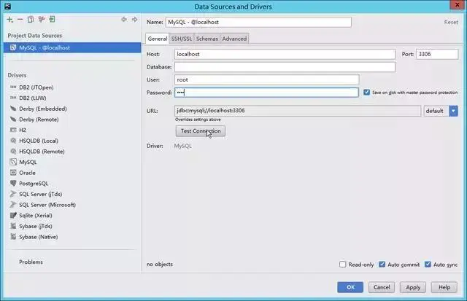Select the Oracle driver
Screen dimensions: 467x301
pos(27,173)
